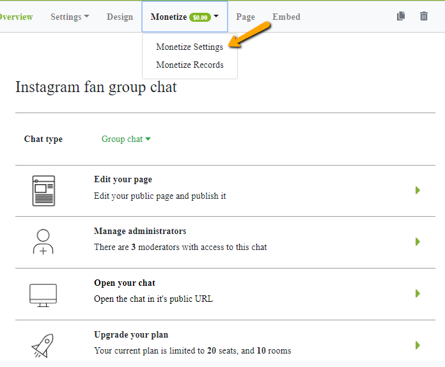Click the green arrow on Manage administrators row

[x=418, y=242]
